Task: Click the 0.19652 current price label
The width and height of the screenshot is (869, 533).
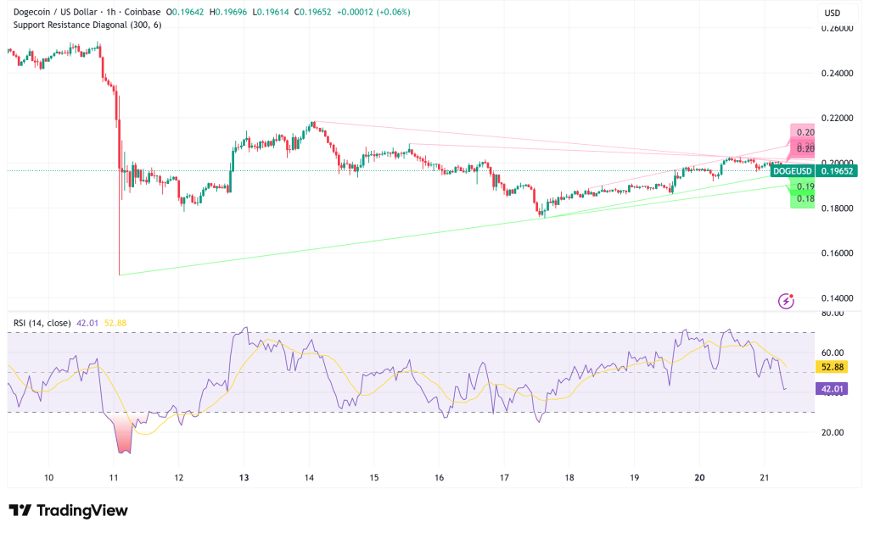Action: pos(838,171)
